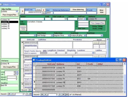The height and width of the screenshot is (97, 128).
Task: Go to previous unit with the left red arrow
Action: point(23,11)
